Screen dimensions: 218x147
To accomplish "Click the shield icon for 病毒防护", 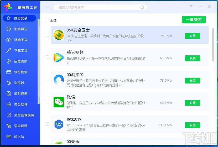I will [x=9, y=61].
